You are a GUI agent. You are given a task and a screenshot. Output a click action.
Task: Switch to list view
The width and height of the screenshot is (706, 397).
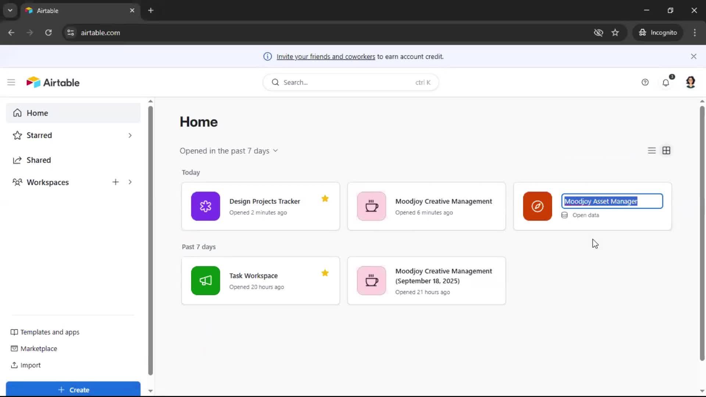(x=652, y=151)
